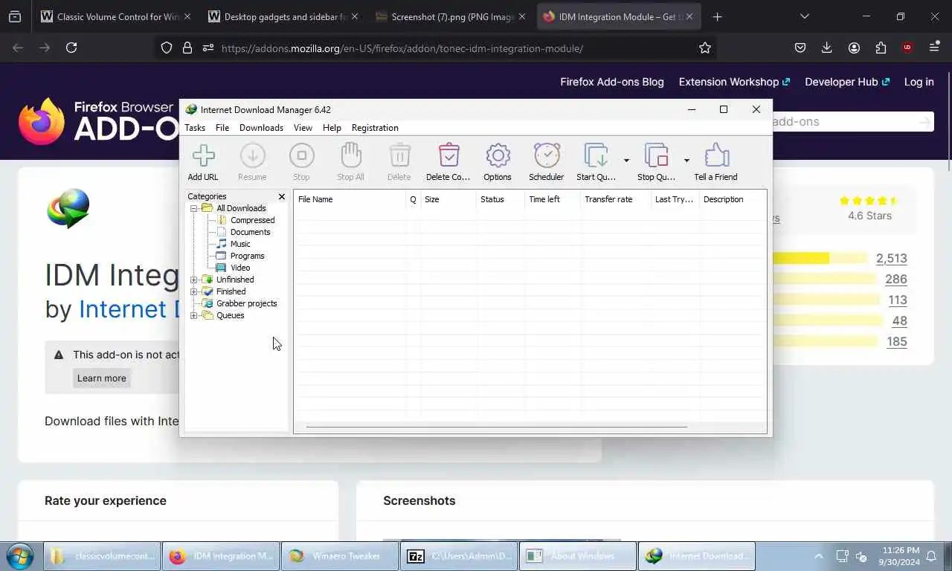This screenshot has height=571, width=952.
Task: Click the Stop All hand icon
Action: [x=350, y=156]
